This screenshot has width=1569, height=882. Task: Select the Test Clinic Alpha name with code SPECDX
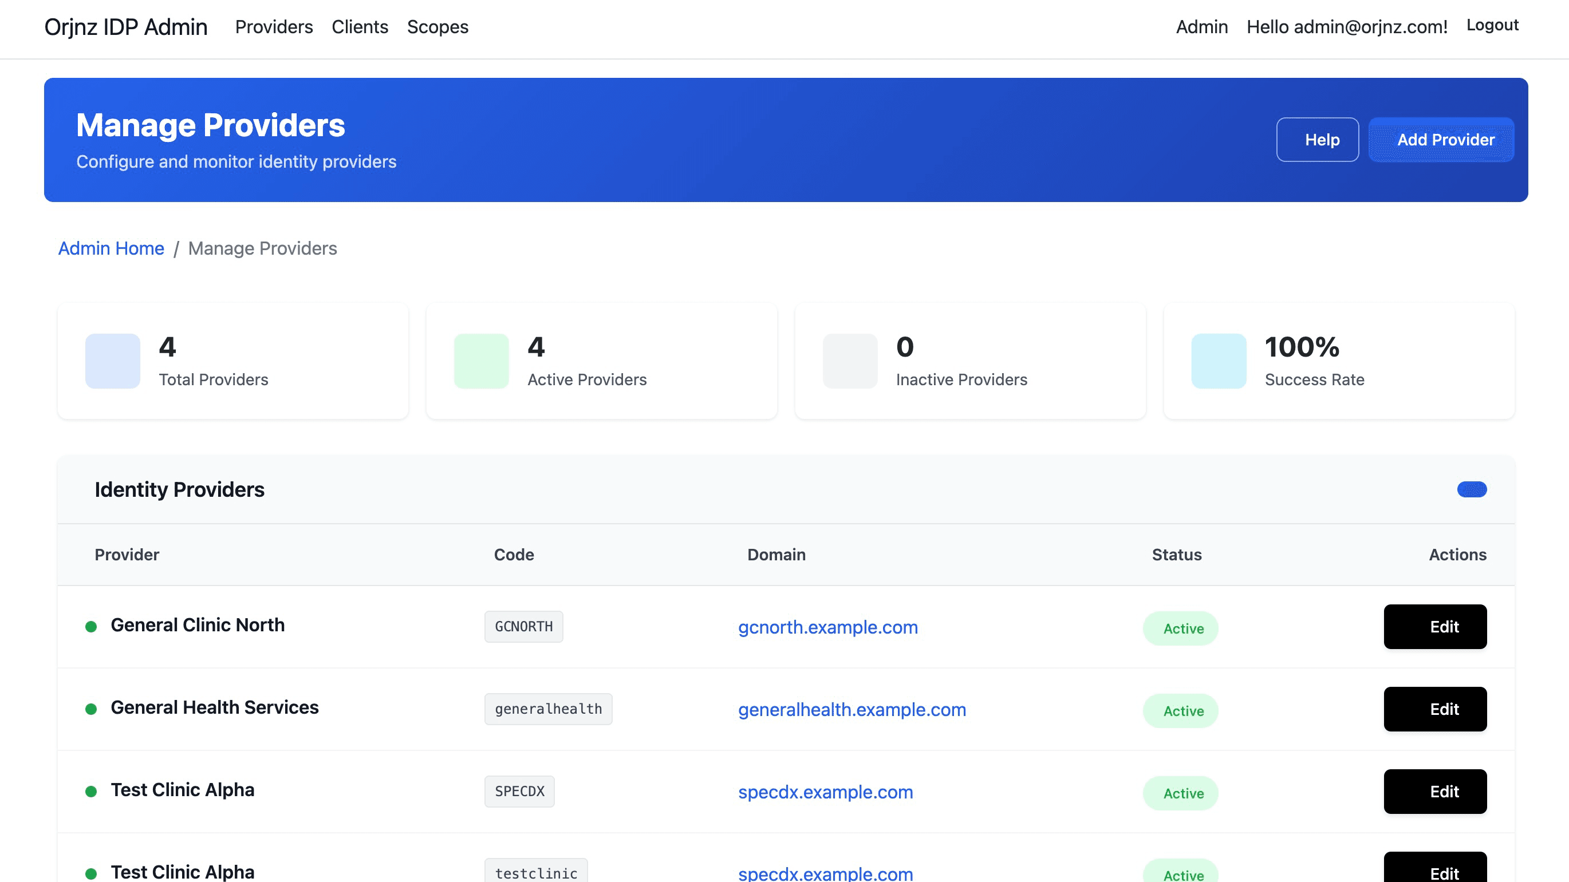click(183, 789)
